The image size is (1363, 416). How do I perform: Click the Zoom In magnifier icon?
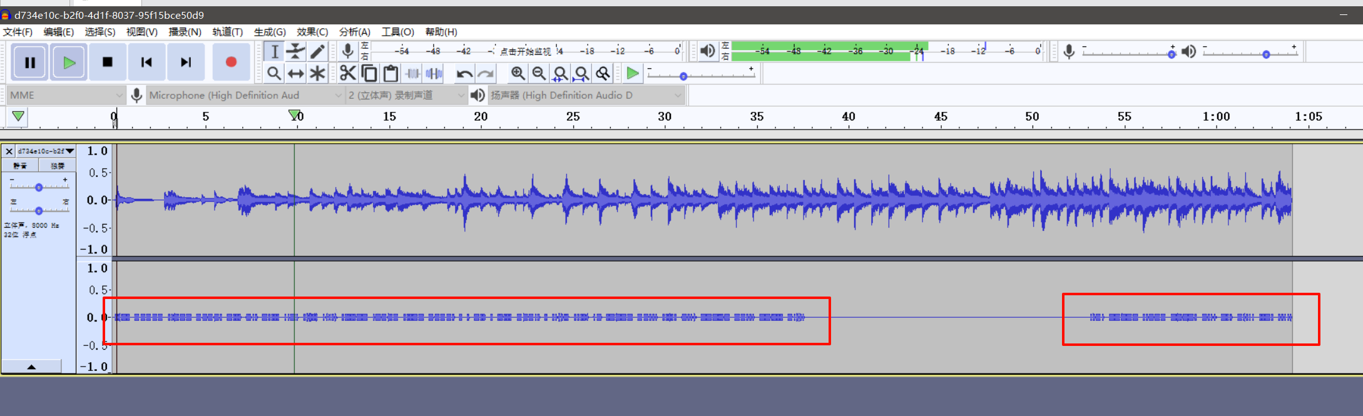(x=518, y=74)
